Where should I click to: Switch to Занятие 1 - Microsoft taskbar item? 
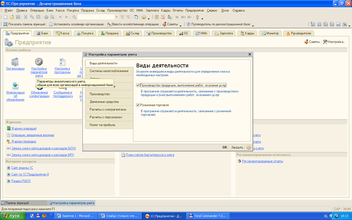pyautogui.click(x=76, y=216)
